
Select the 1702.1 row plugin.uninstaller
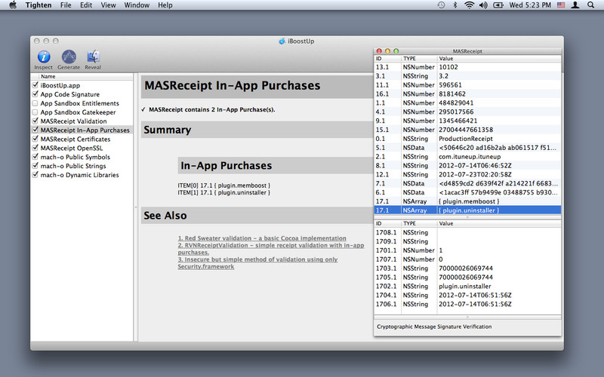tap(467, 287)
